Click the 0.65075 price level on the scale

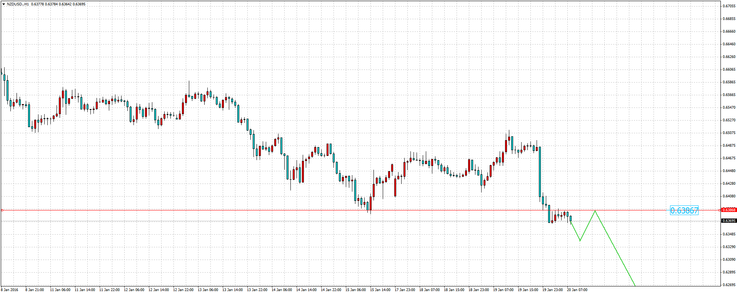[x=729, y=133]
